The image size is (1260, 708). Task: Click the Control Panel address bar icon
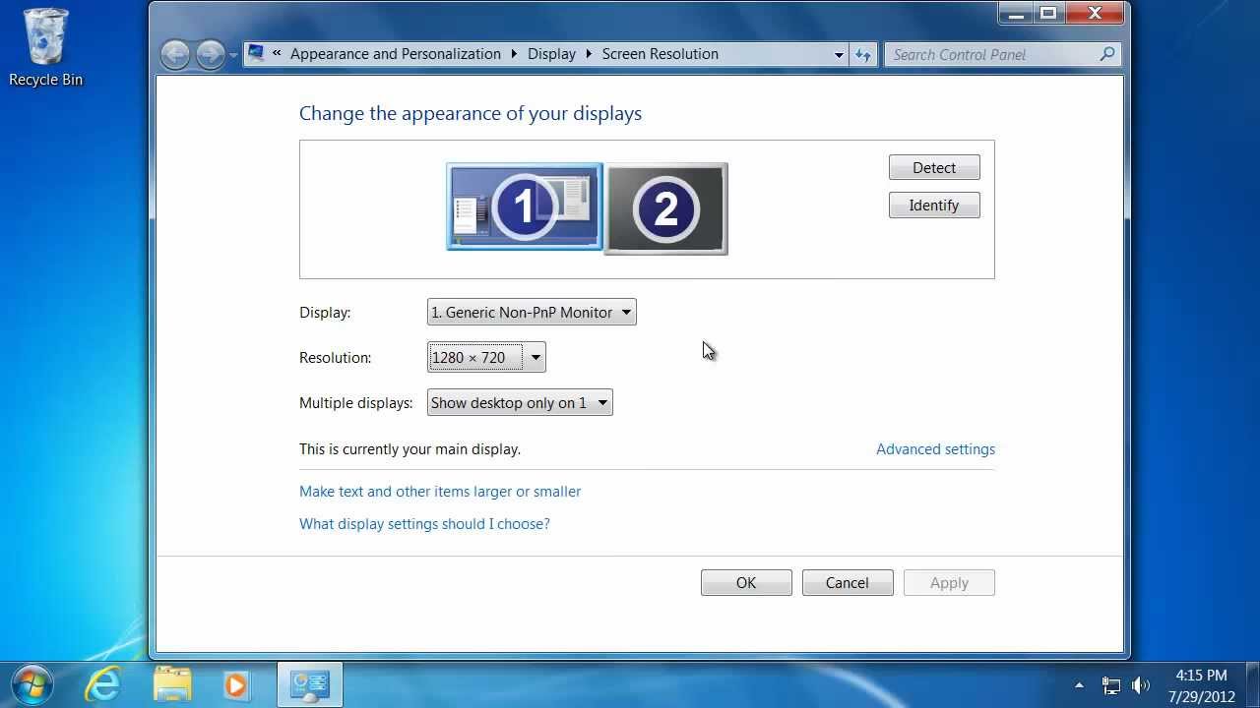257,53
